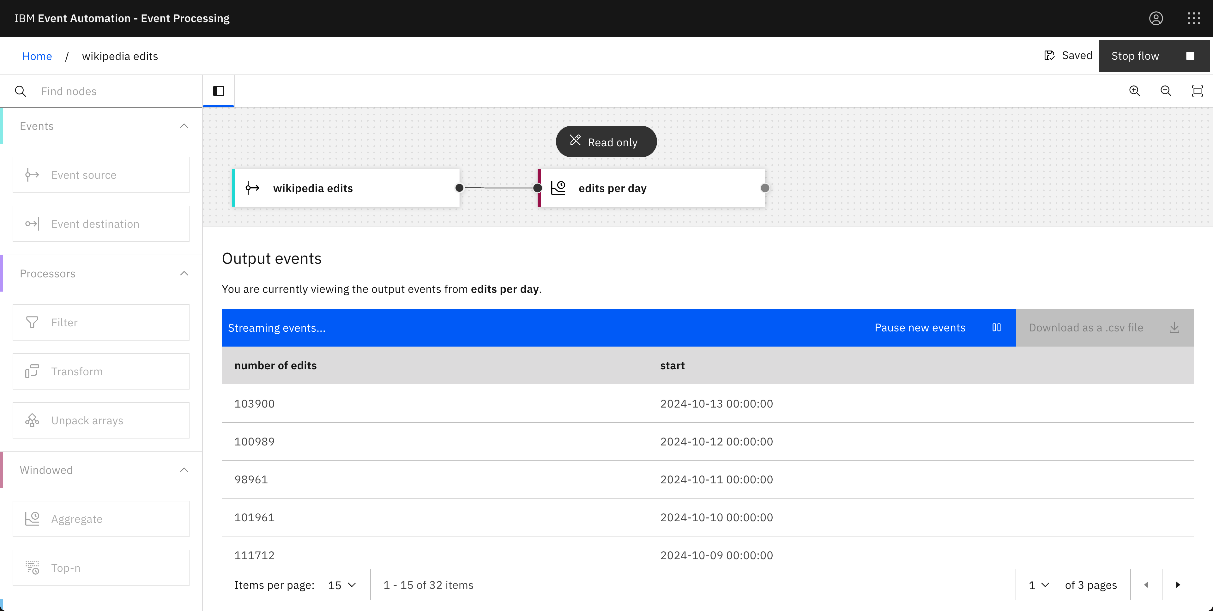This screenshot has height=611, width=1213.
Task: Click the Top-n palette node
Action: click(101, 568)
